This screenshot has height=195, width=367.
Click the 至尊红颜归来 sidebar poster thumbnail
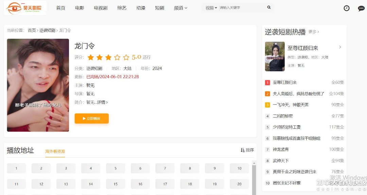tap(275, 56)
